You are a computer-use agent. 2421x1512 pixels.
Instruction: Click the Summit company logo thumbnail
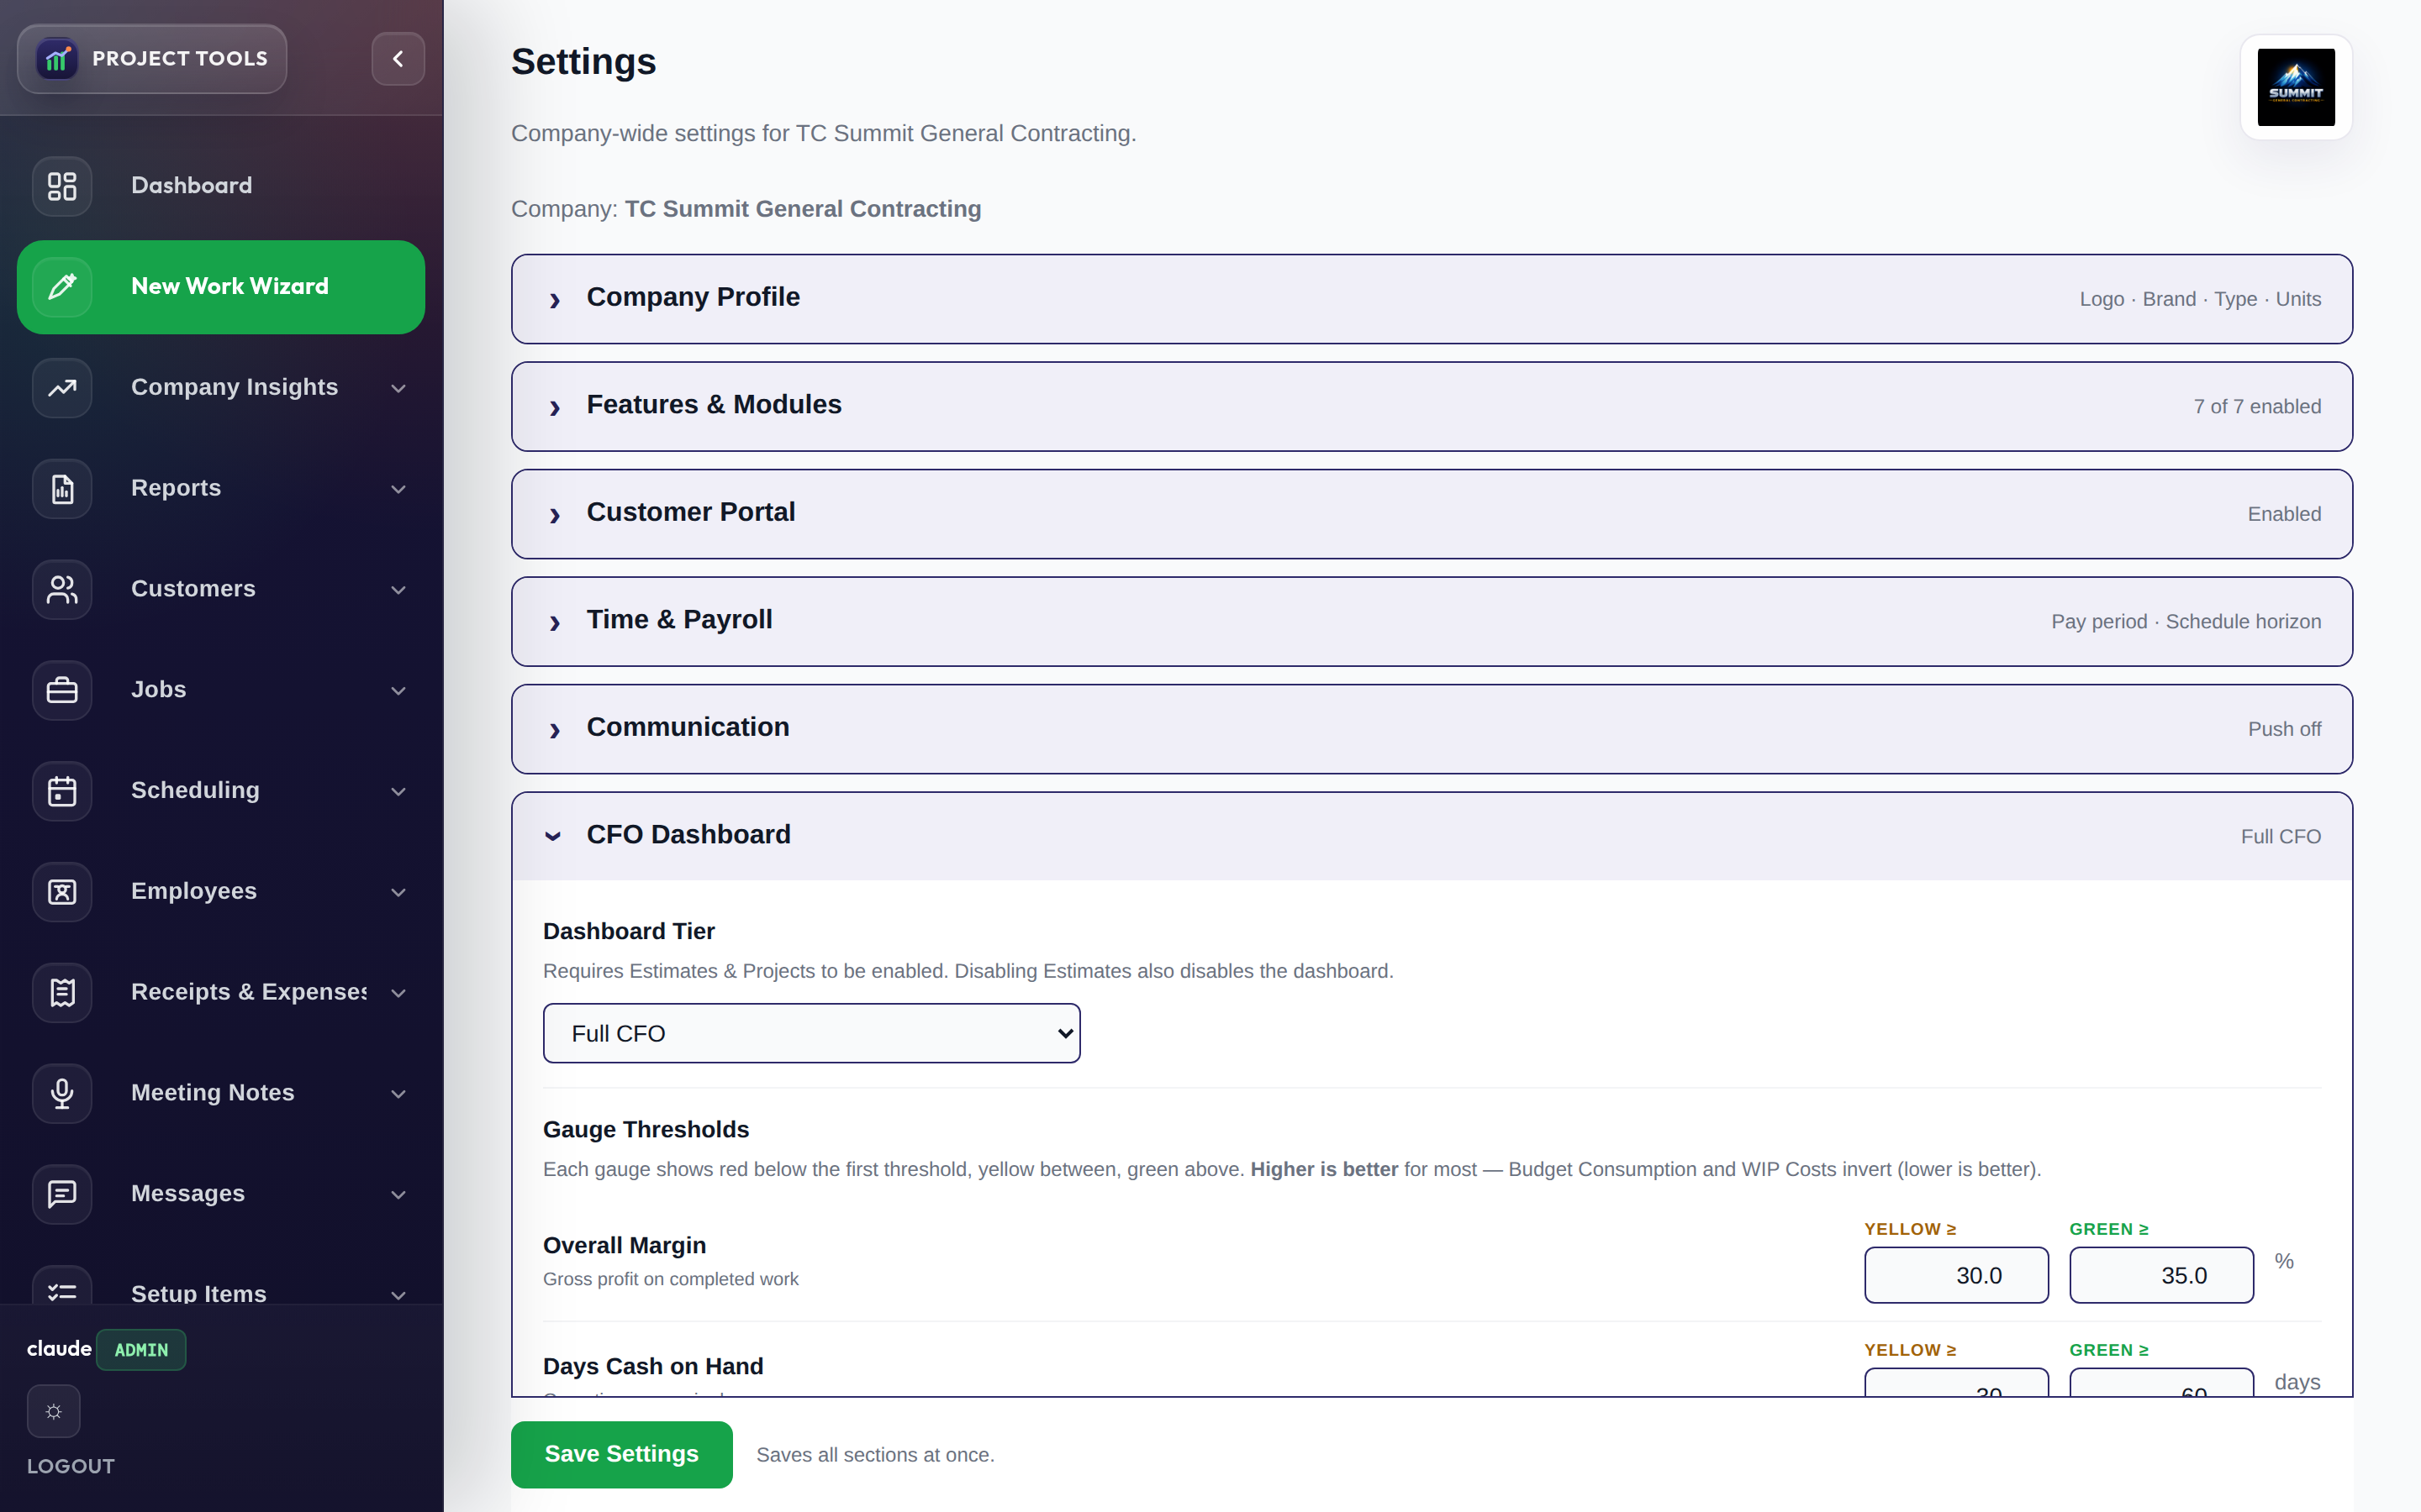click(x=2296, y=87)
